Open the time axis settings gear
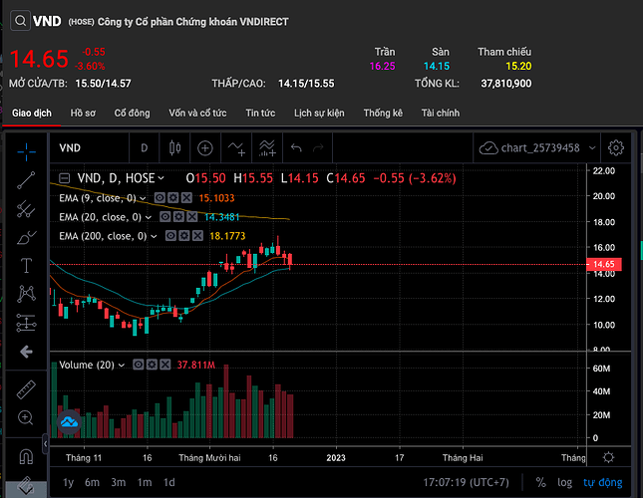 [608, 457]
